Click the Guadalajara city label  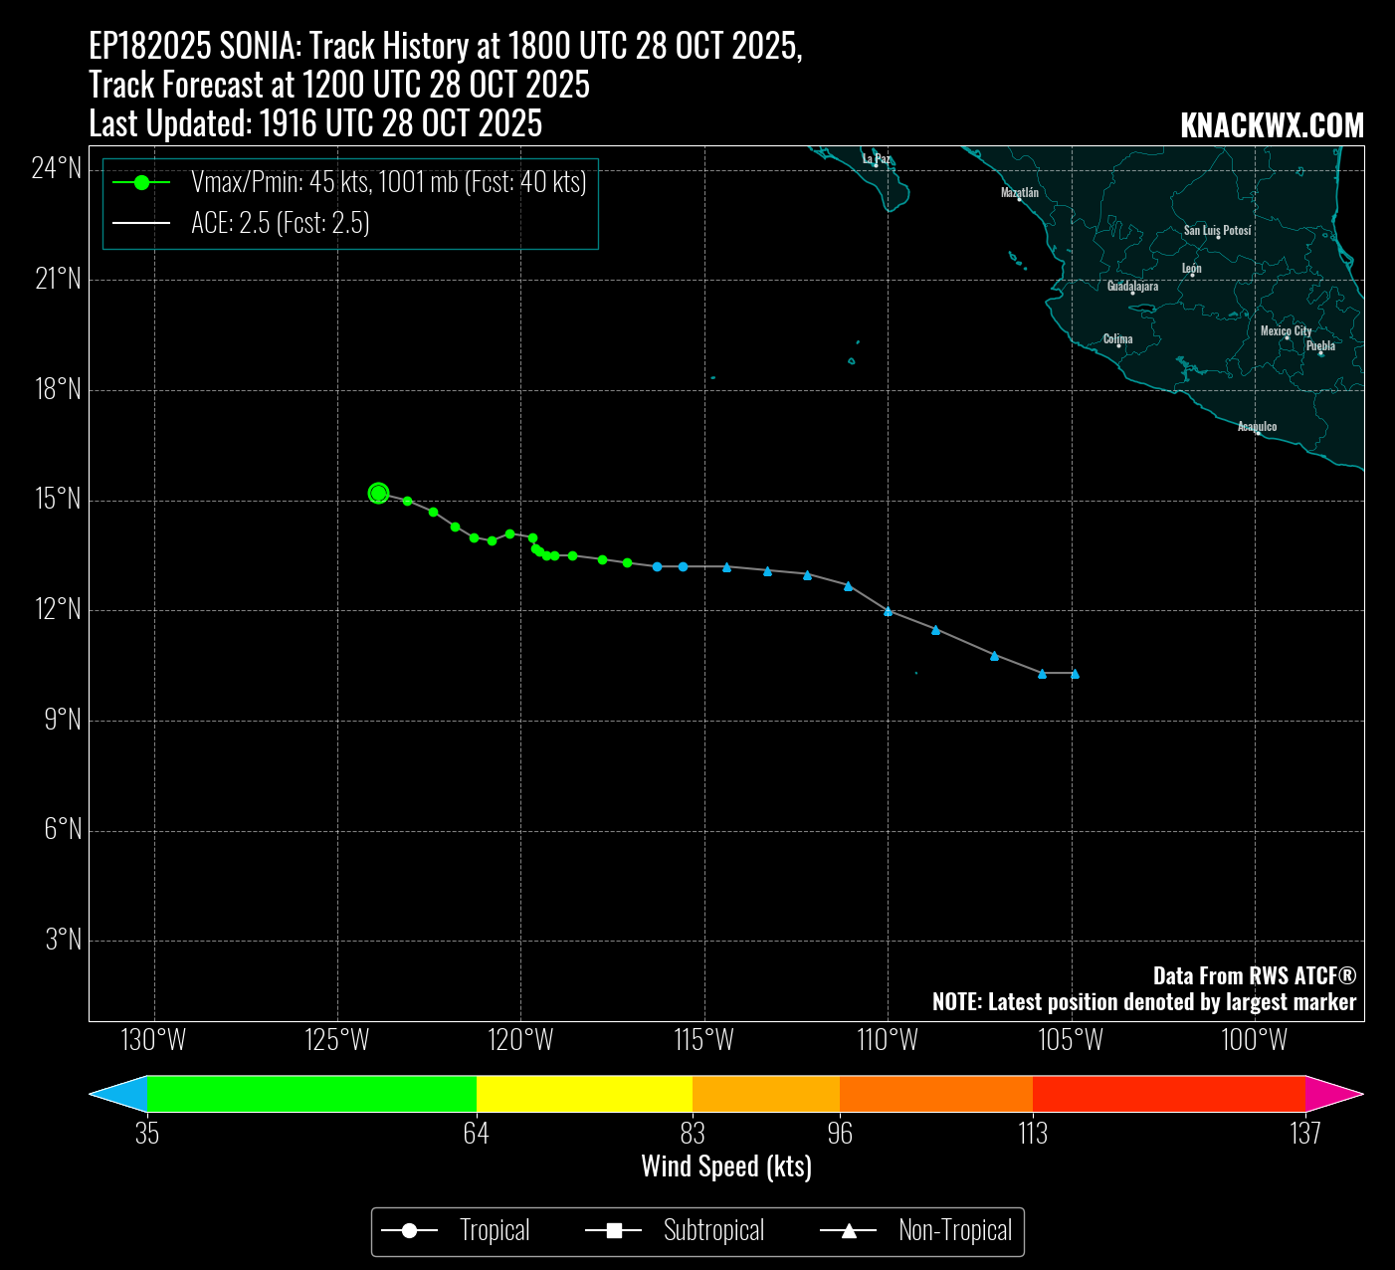click(1132, 286)
